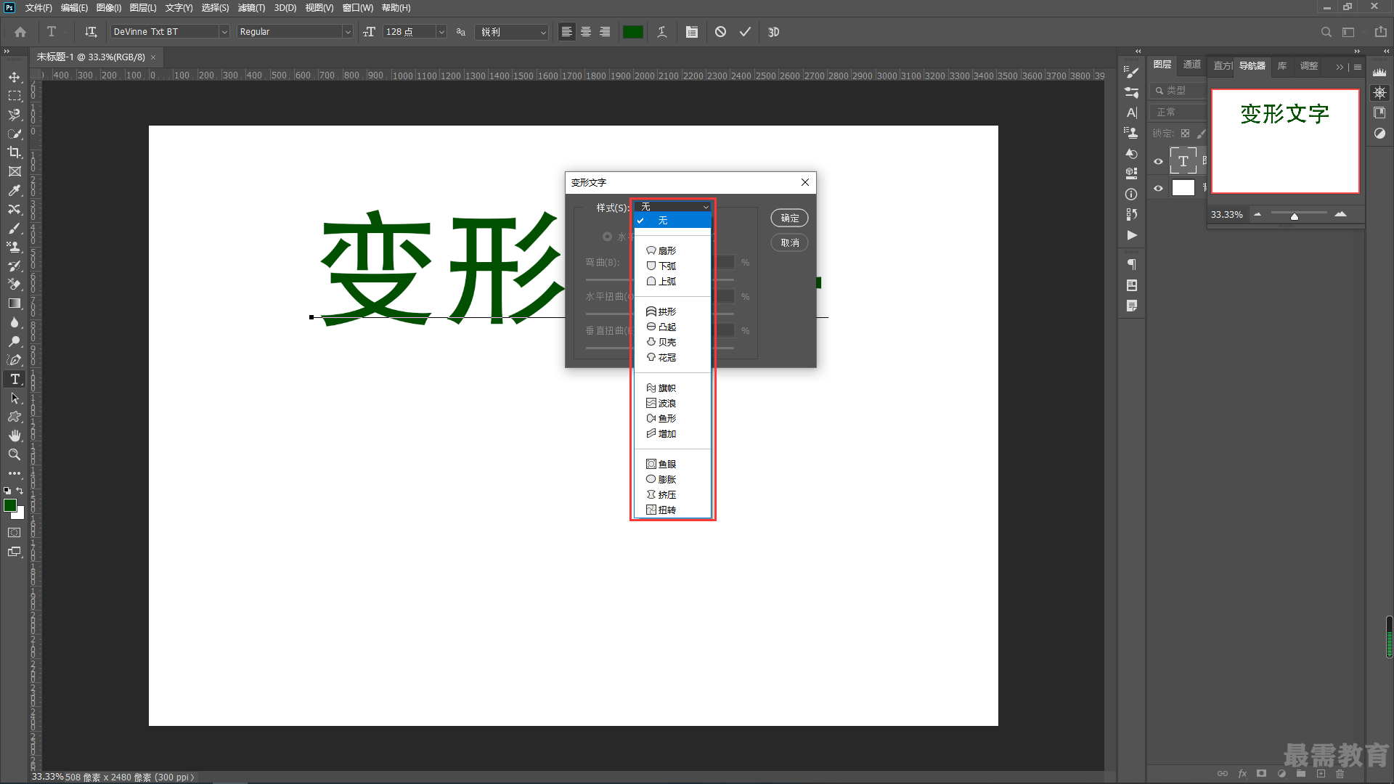The height and width of the screenshot is (784, 1394).
Task: Right align text
Action: click(x=605, y=32)
